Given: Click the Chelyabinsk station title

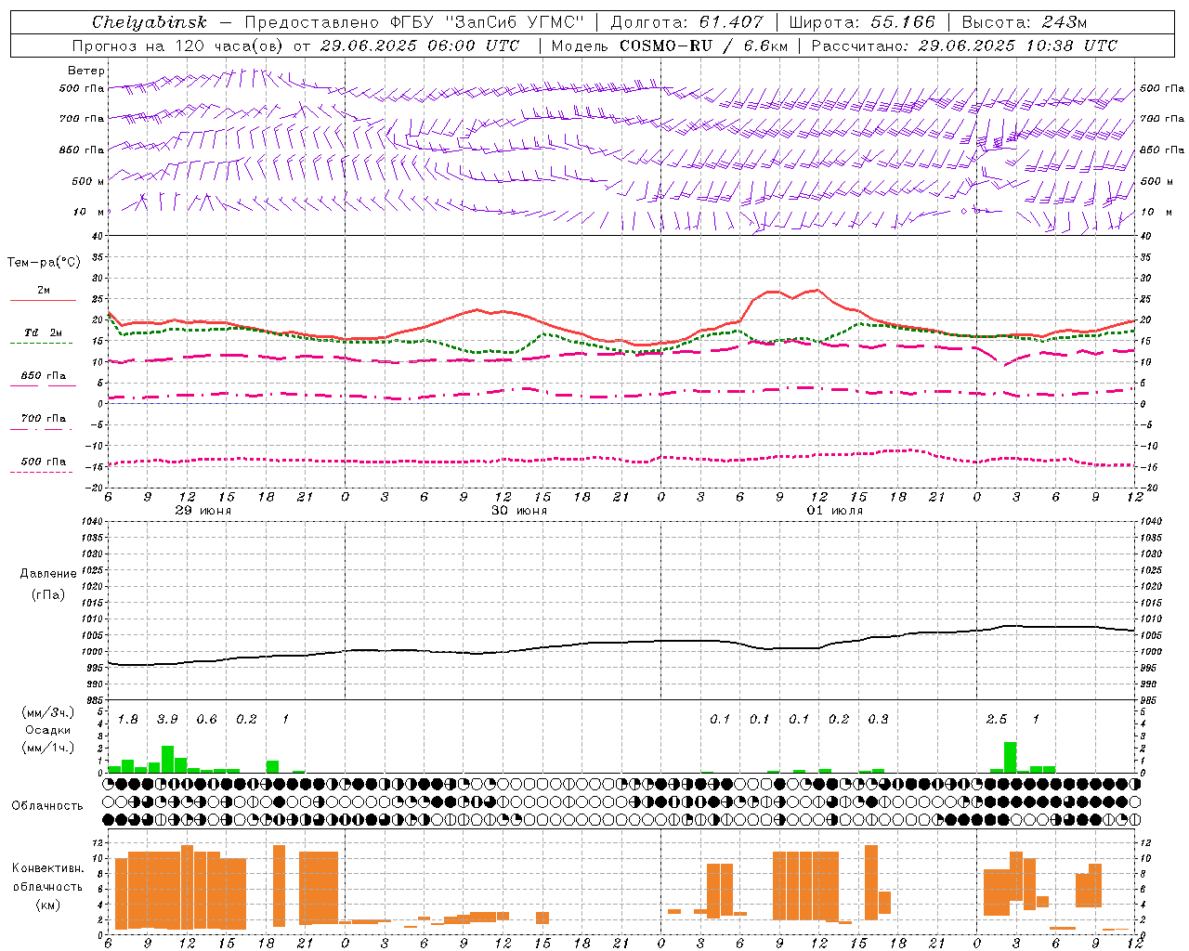Looking at the screenshot, I should pyautogui.click(x=150, y=22).
